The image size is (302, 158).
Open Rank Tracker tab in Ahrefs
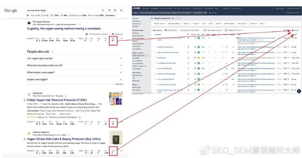tap(186, 9)
